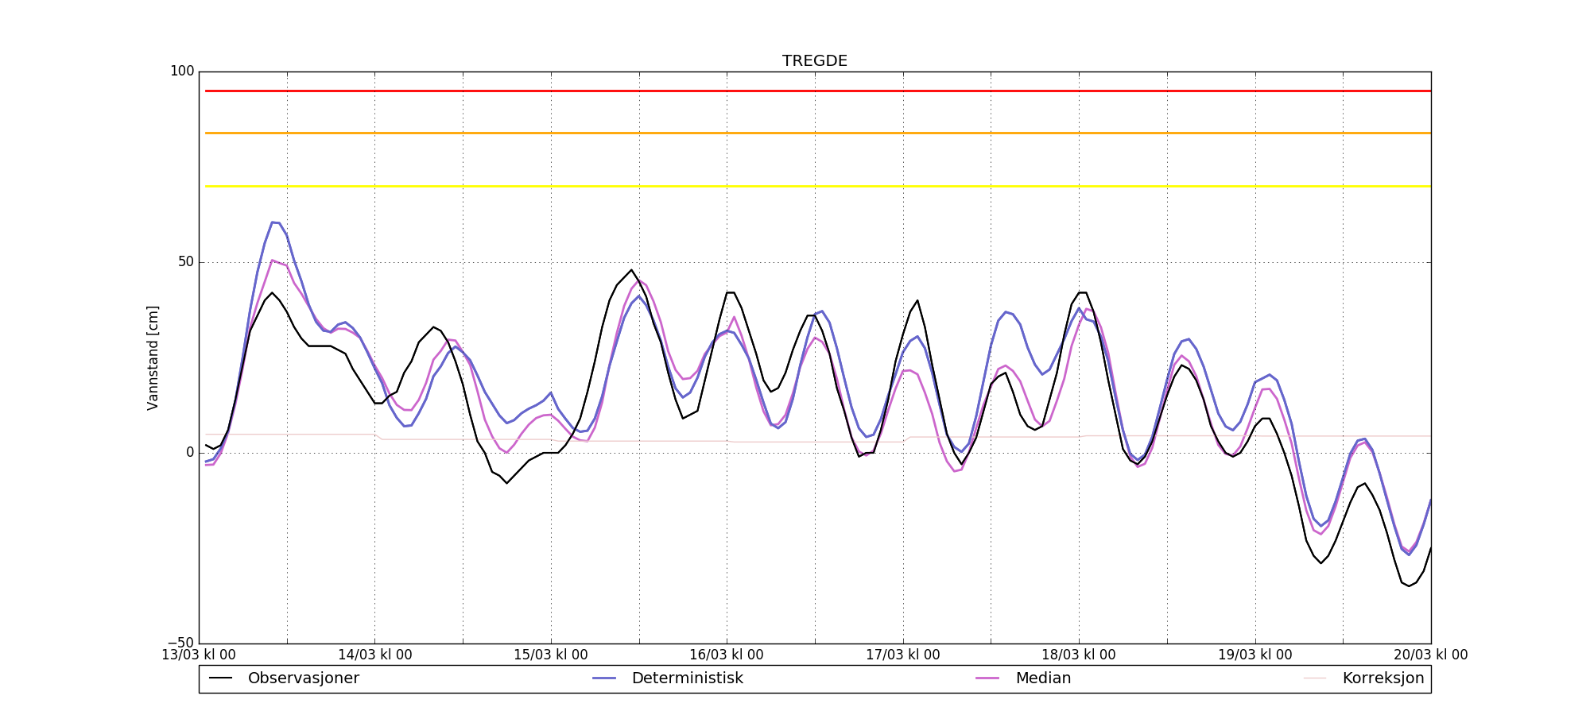The height and width of the screenshot is (715, 1590).
Task: Click the 50 tick label on y-axis
Action: tap(185, 262)
